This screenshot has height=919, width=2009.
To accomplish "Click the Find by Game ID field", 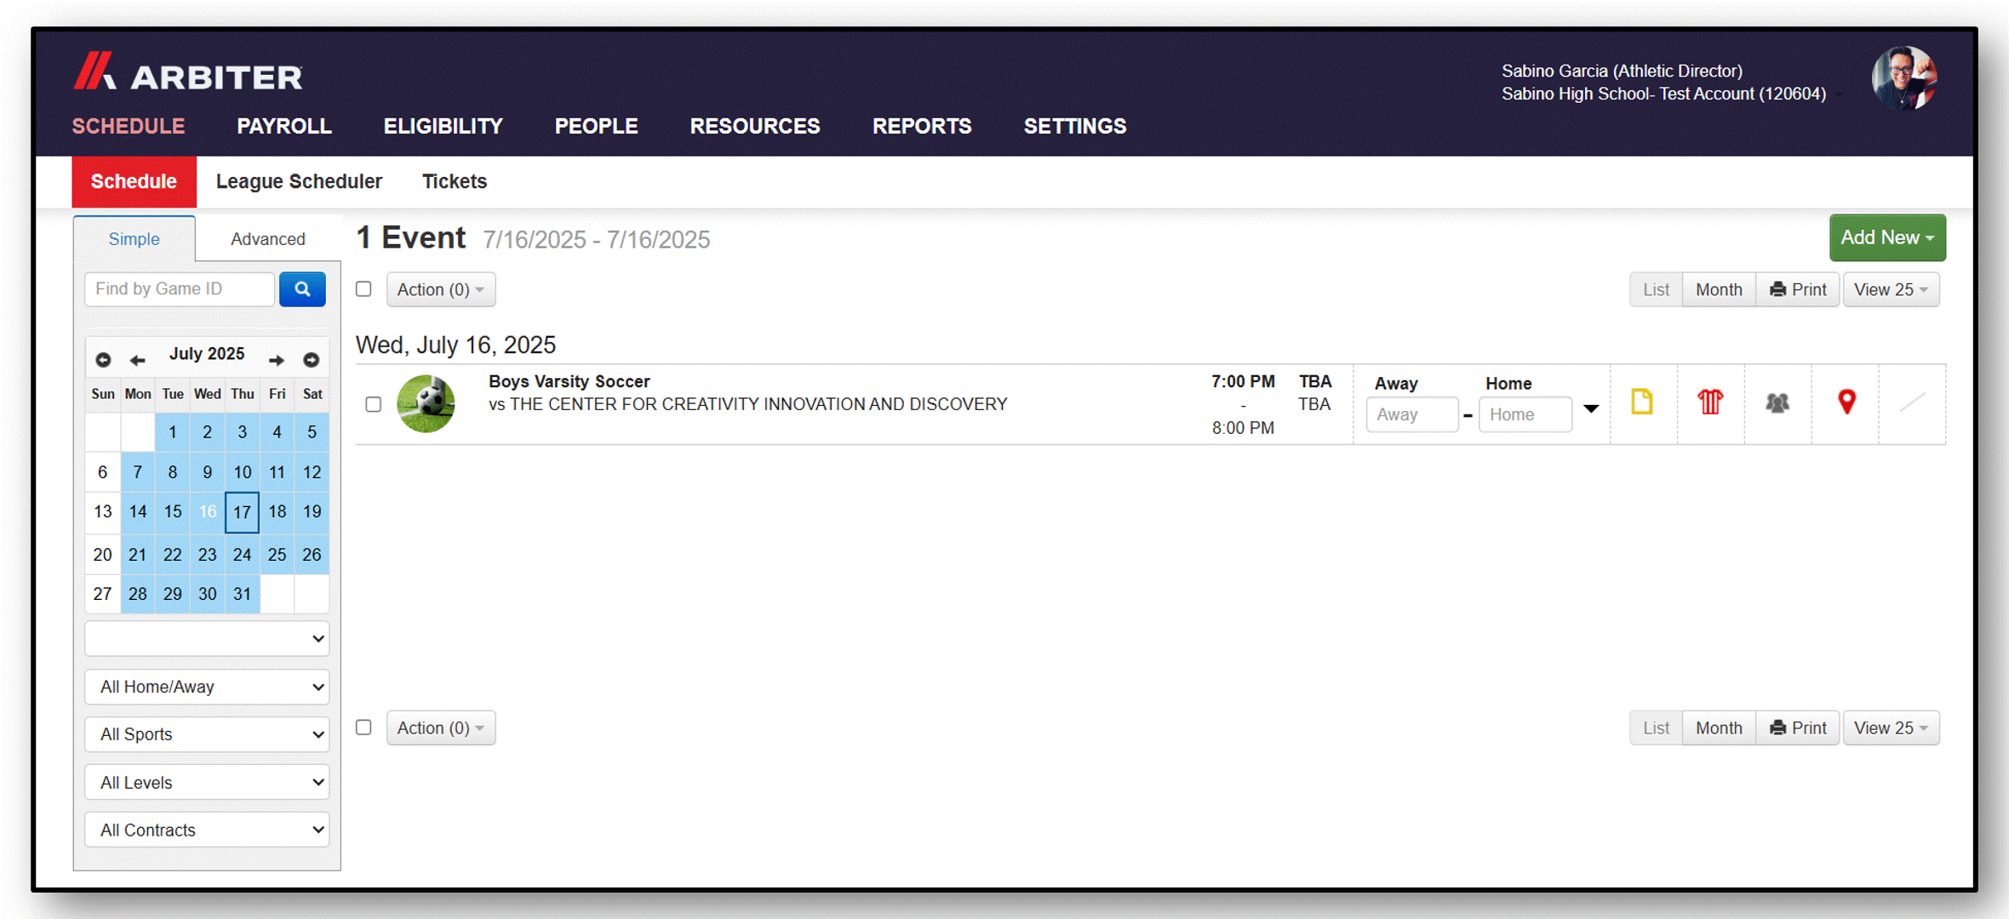I will tap(180, 289).
